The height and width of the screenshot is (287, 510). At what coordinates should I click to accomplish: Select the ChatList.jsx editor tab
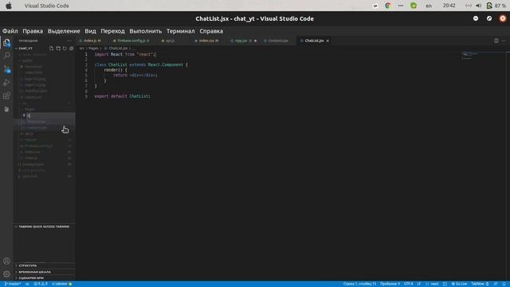[314, 41]
